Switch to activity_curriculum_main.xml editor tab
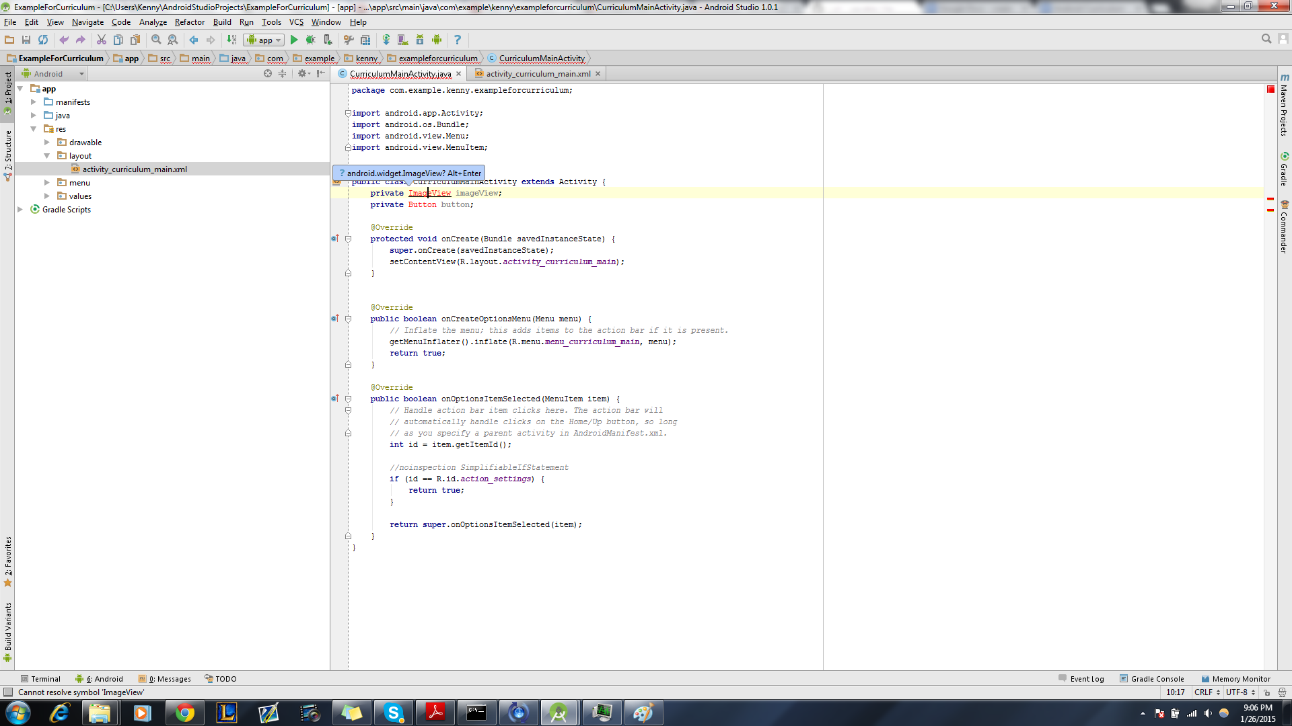 [538, 74]
